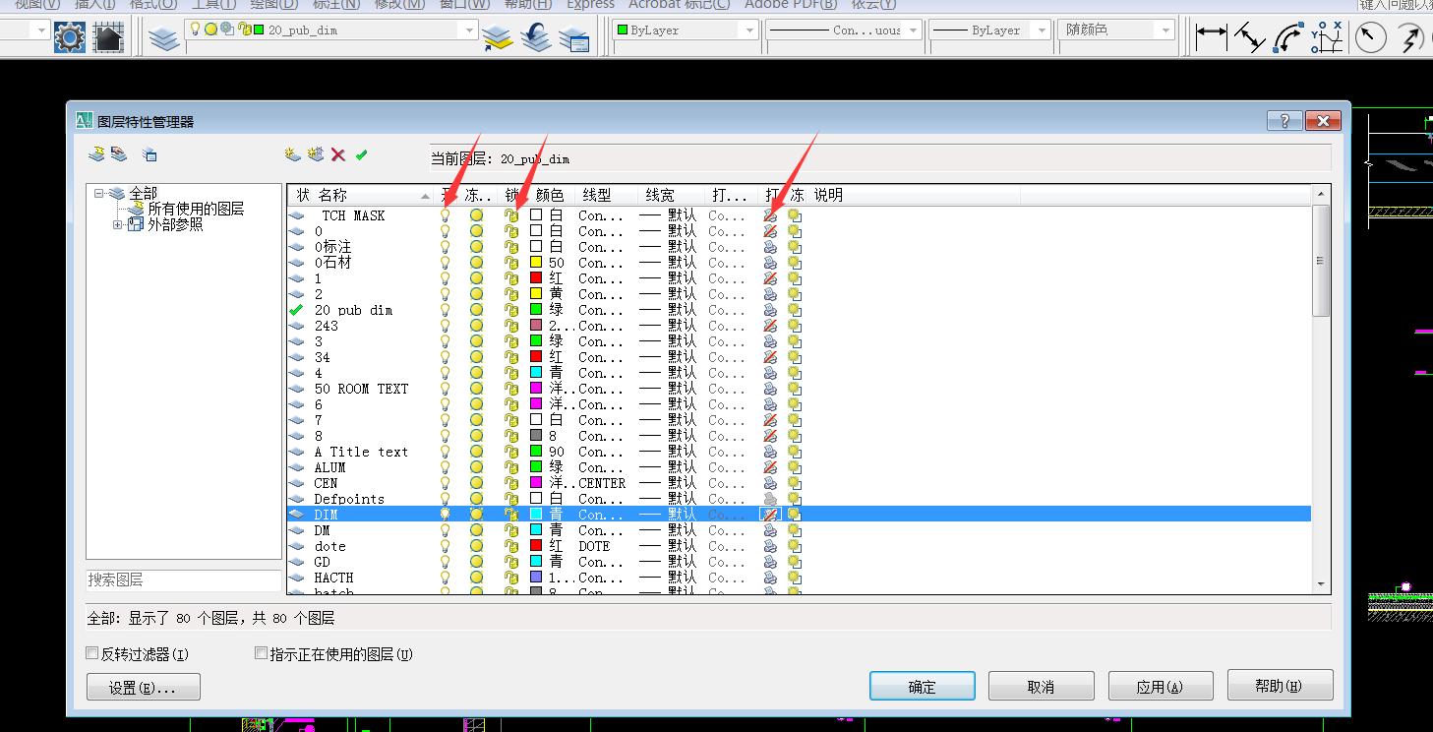Viewport: 1433px width, 732px height.
Task: Click the red color swatch of layer 1
Action: [x=536, y=278]
